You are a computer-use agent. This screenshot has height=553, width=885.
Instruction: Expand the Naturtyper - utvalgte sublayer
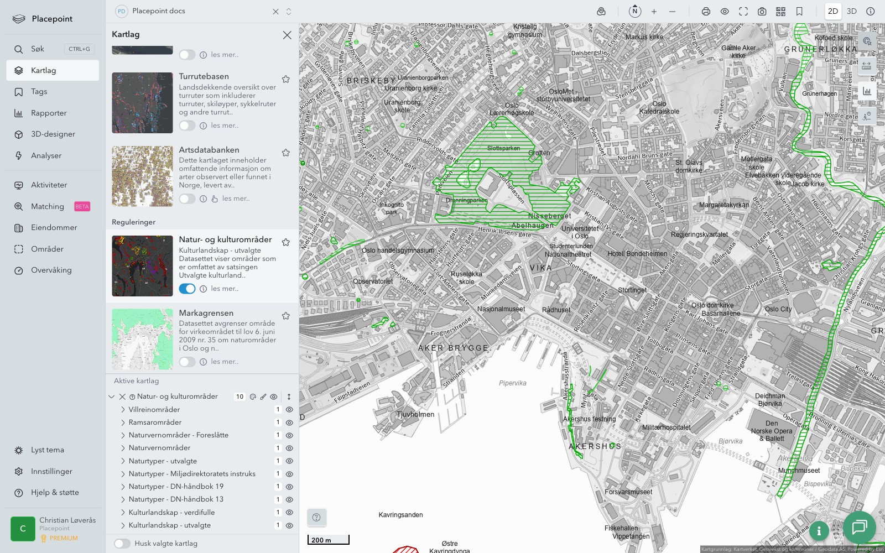123,461
